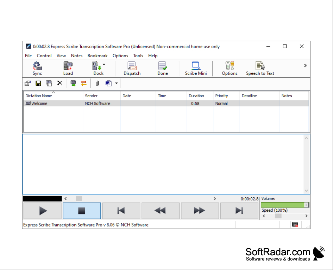Image resolution: width=333 pixels, height=270 pixels.
Task: Click the Notes column header
Action: coord(294,96)
